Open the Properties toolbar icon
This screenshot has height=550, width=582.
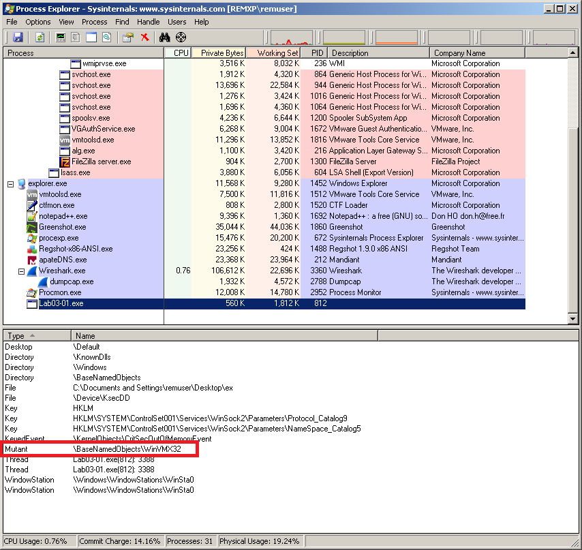pyautogui.click(x=128, y=37)
